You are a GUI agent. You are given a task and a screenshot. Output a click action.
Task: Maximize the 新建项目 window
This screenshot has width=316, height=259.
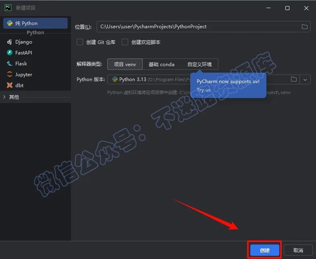[287, 8]
